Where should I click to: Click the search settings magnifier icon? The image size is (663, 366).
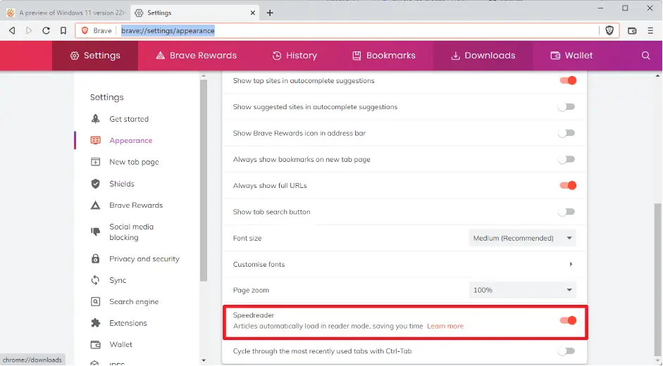(645, 56)
